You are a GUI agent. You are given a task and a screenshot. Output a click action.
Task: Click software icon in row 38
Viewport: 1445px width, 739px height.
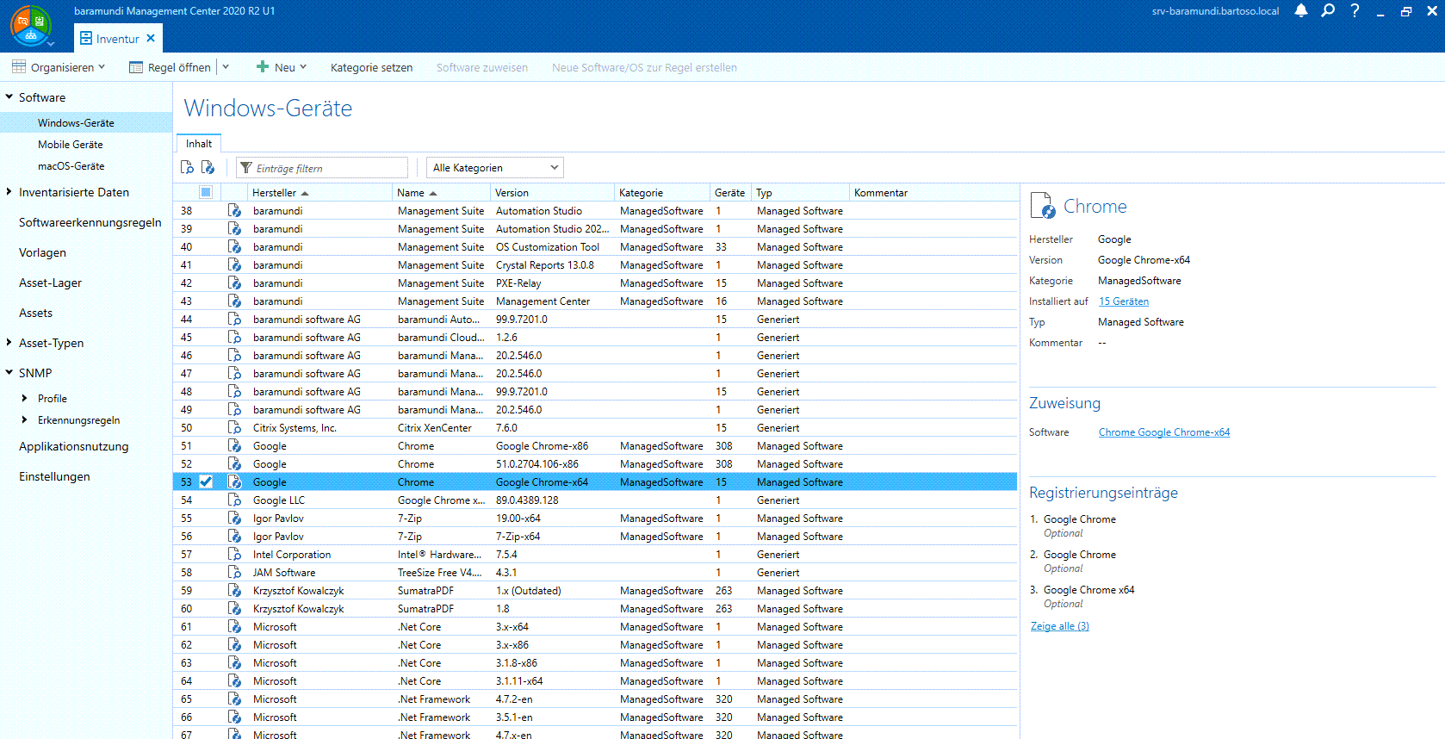point(234,211)
